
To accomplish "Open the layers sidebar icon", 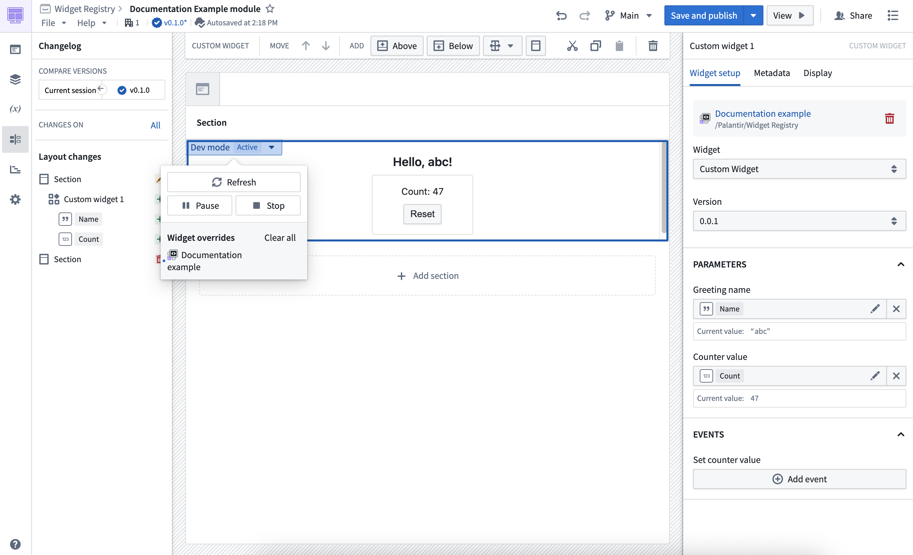I will click(15, 79).
